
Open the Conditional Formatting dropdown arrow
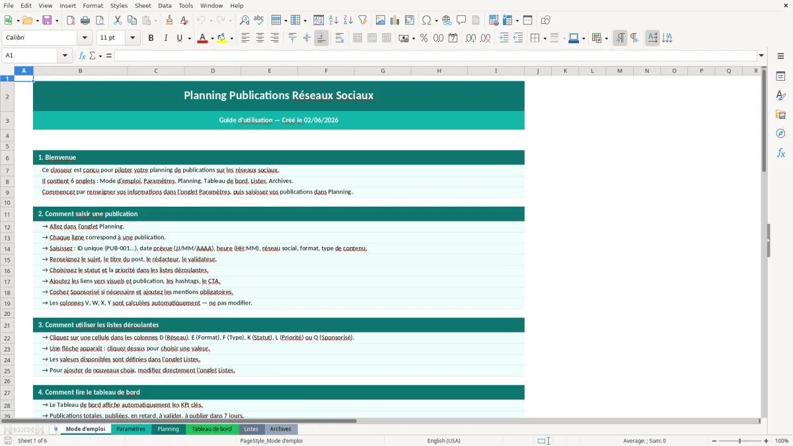tap(606, 38)
